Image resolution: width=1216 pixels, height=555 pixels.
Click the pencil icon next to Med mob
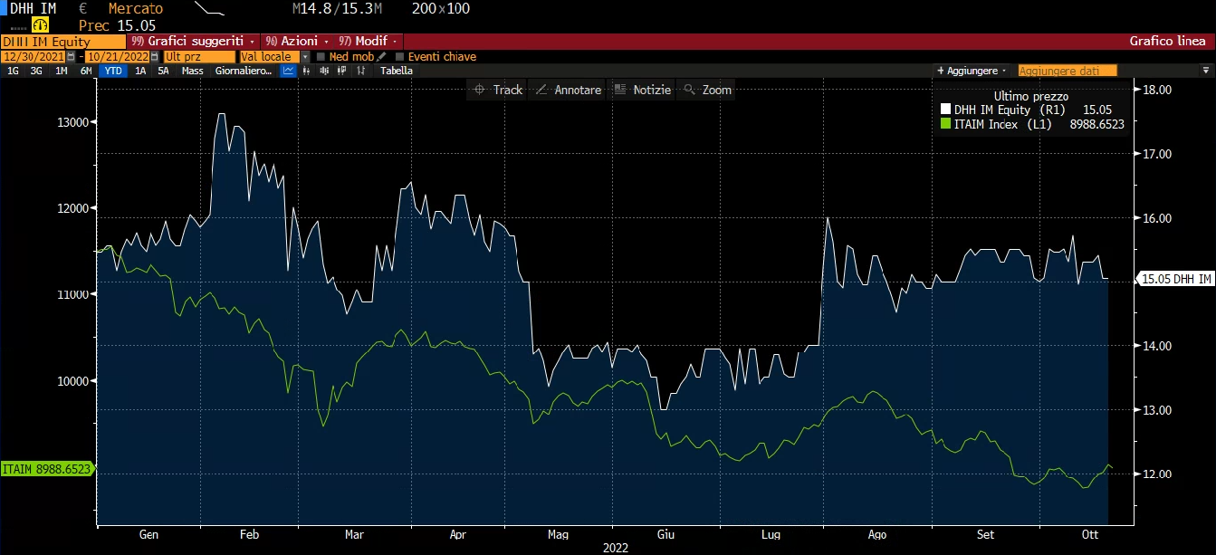click(381, 56)
